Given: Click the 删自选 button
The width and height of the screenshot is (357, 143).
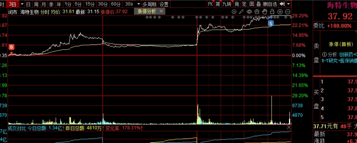Looking at the screenshot, I should tap(270, 4).
